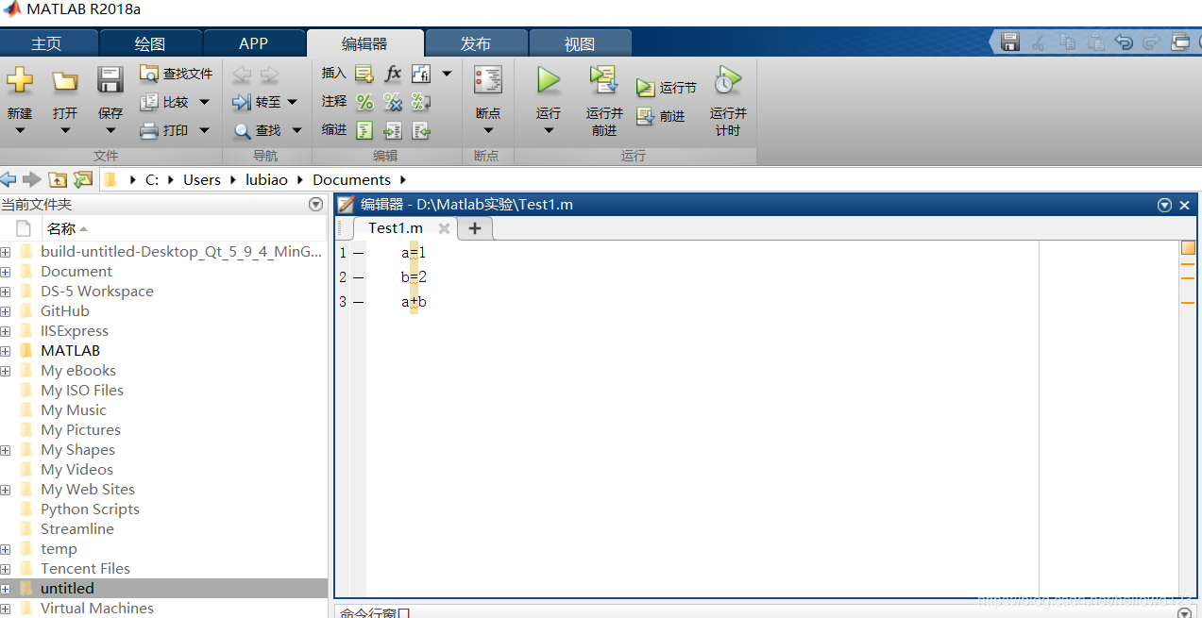Click the fx insert function icon
This screenshot has height=618, width=1202.
tap(393, 74)
